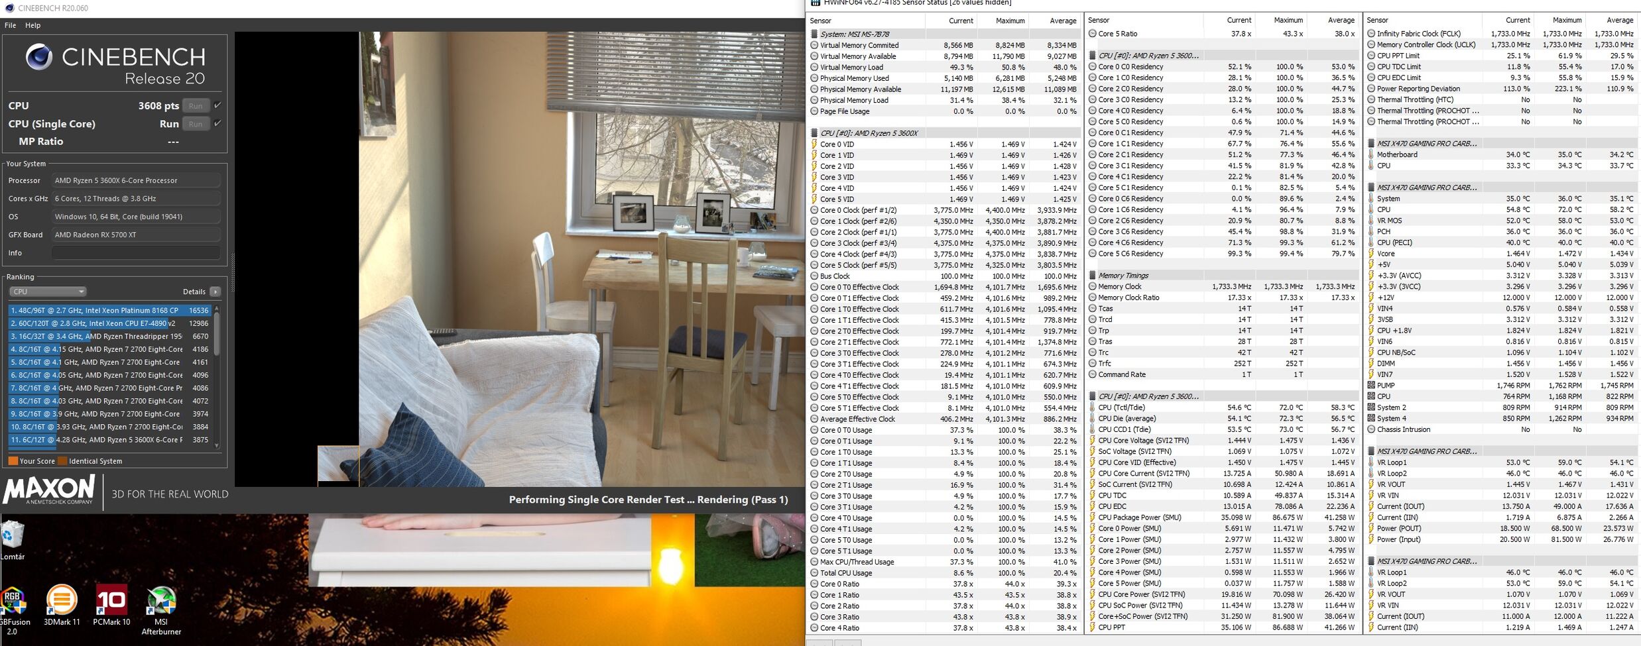This screenshot has width=1641, height=646.
Task: Click the thermometer icon beside Motherboard
Action: [1371, 154]
